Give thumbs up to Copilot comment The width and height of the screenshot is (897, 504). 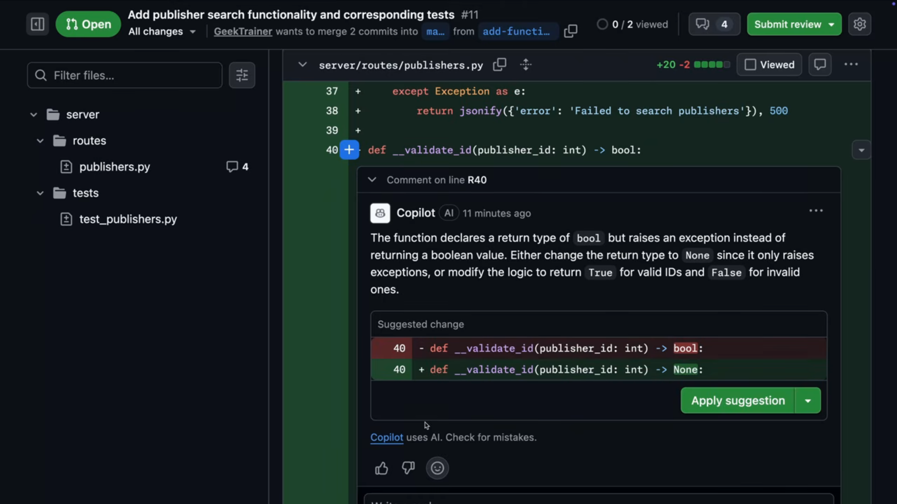(x=381, y=468)
